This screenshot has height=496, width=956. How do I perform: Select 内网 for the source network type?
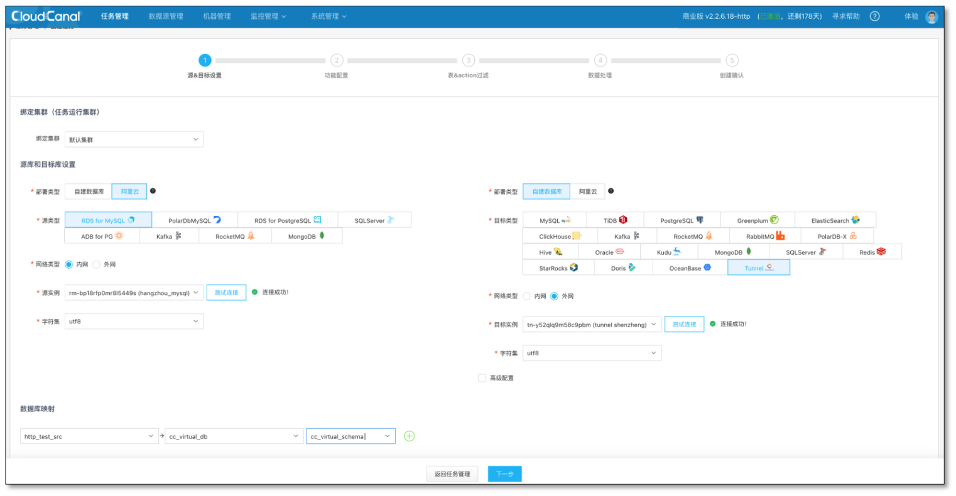point(68,264)
